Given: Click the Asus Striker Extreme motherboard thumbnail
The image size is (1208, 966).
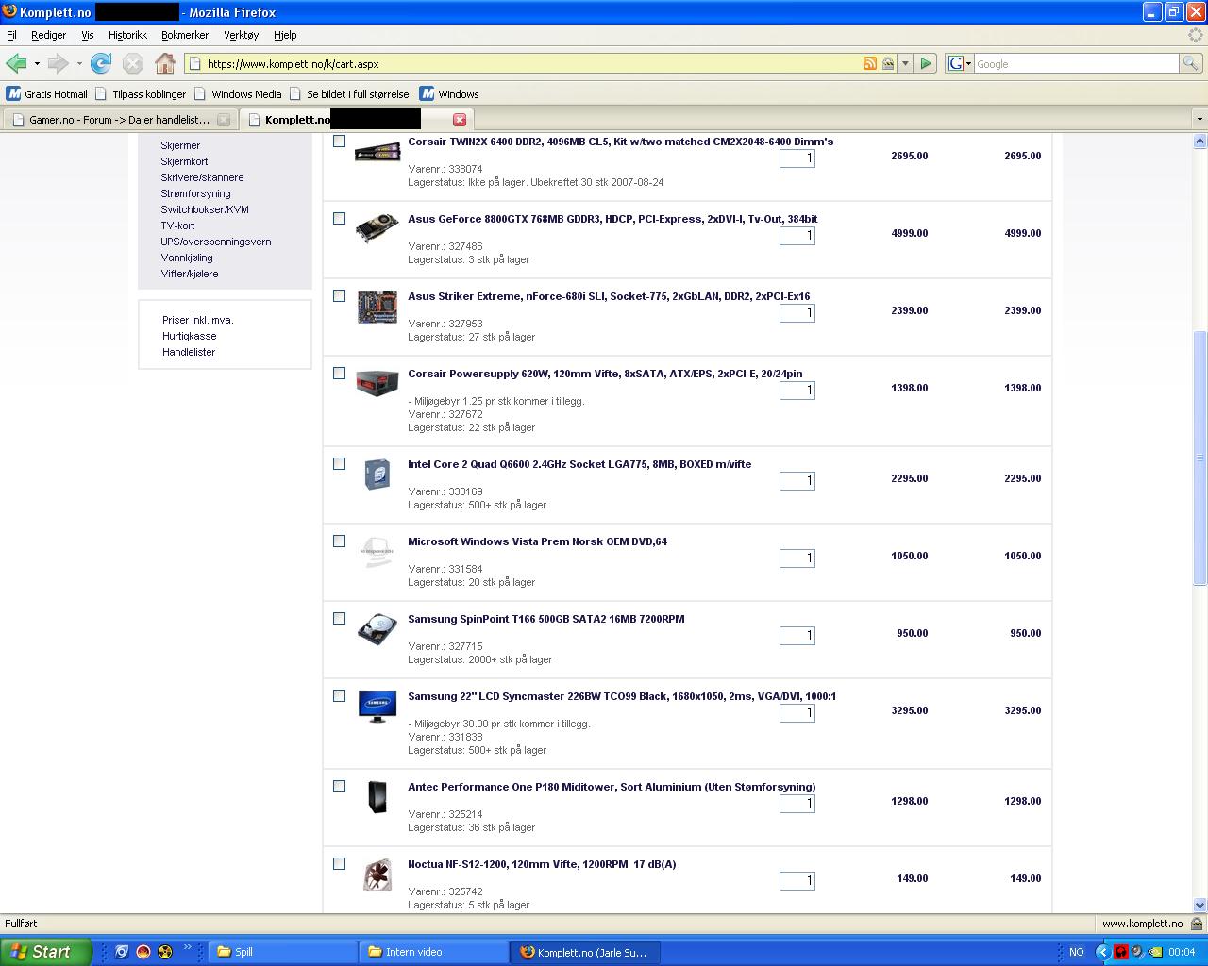Looking at the screenshot, I should [x=377, y=308].
